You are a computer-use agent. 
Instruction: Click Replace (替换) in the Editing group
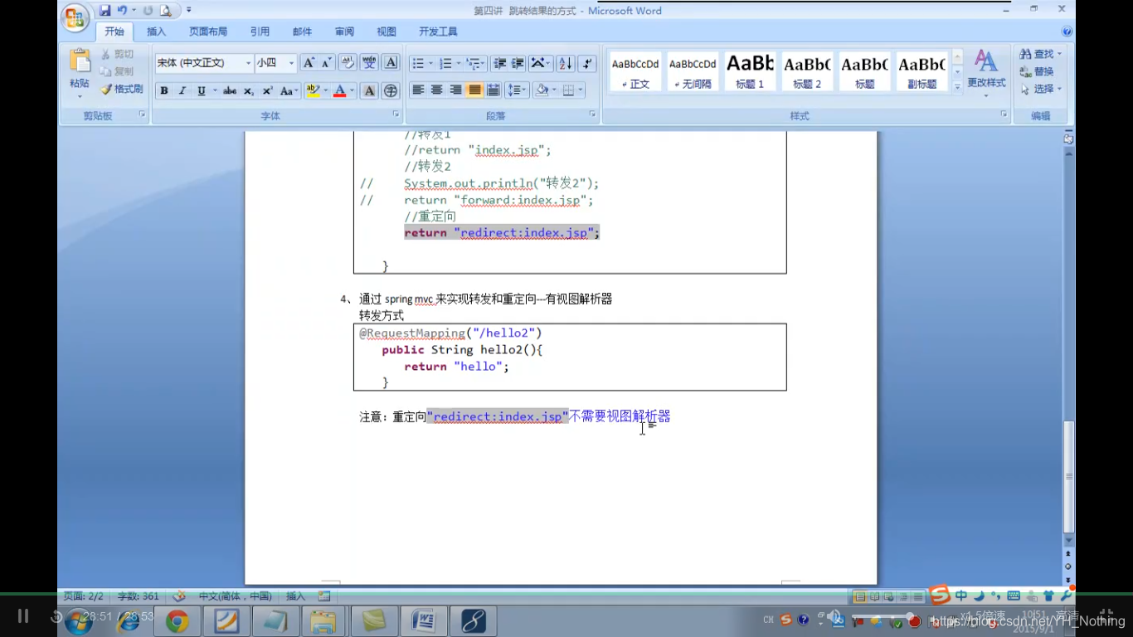(1037, 71)
